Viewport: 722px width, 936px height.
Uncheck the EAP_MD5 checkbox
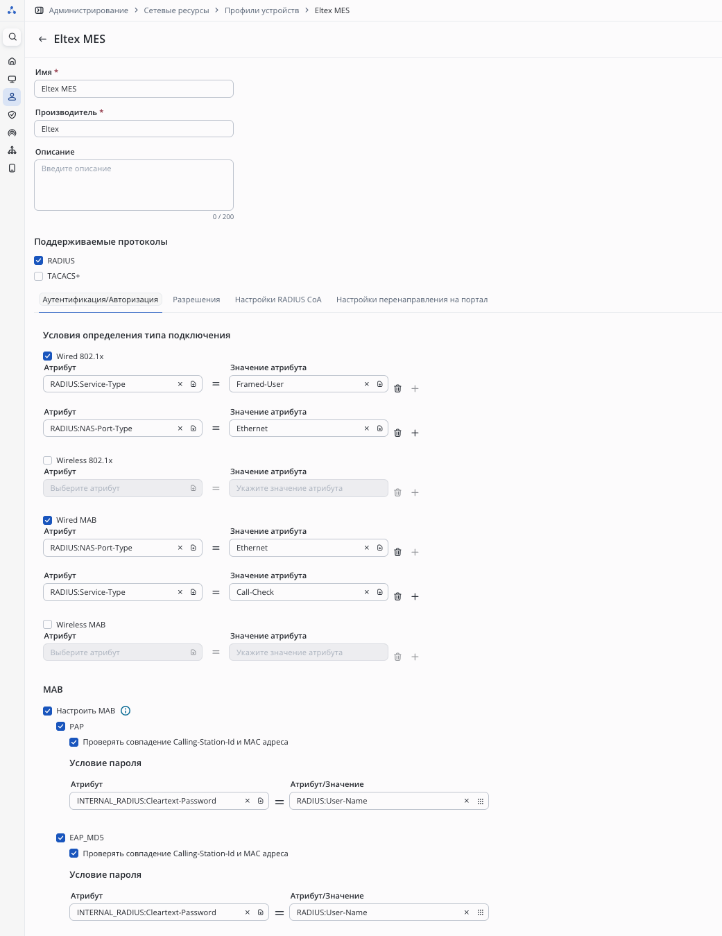[x=61, y=838]
